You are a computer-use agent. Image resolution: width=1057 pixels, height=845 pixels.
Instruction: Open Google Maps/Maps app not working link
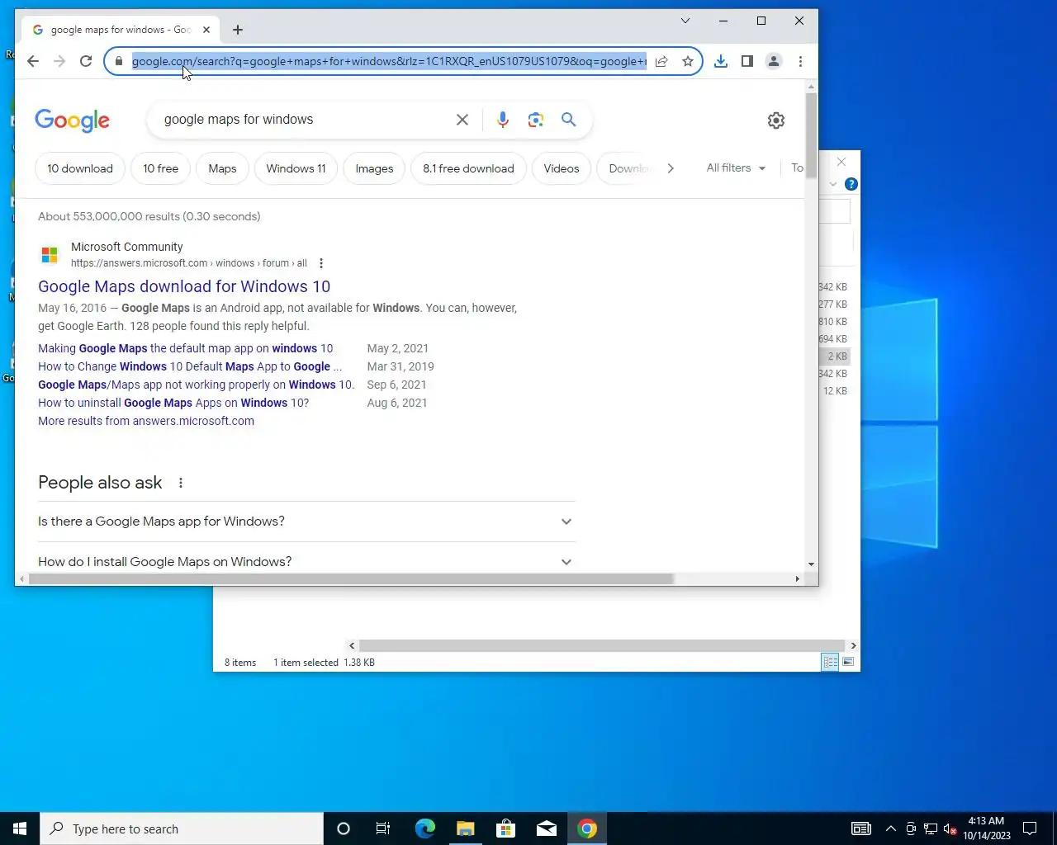[196, 385]
